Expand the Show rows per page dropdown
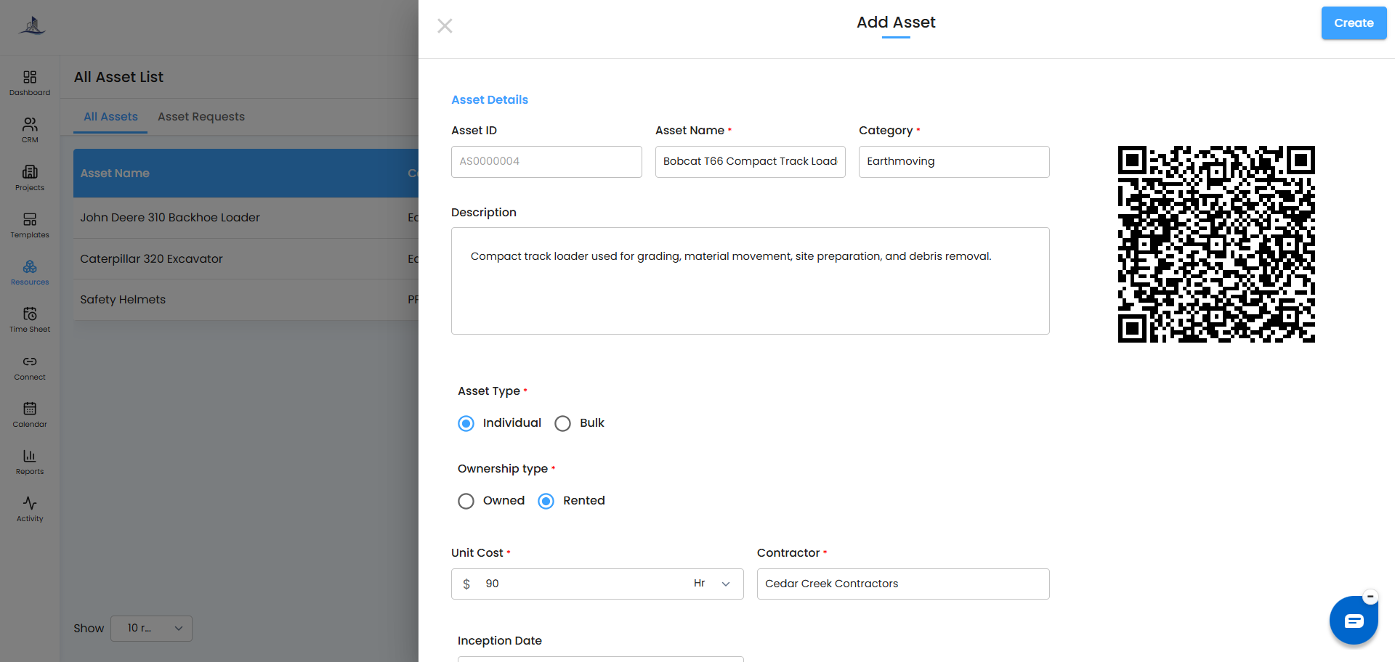The width and height of the screenshot is (1395, 662). click(x=151, y=629)
